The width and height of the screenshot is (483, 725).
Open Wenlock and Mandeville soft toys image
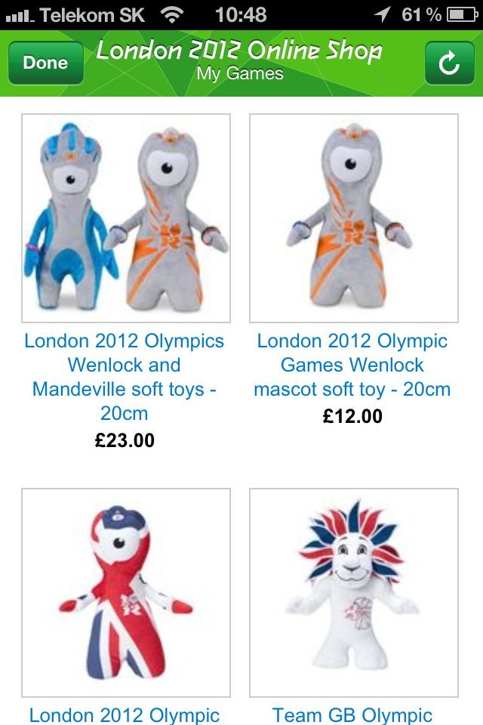coord(126,218)
